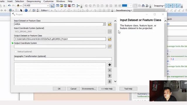Click the Input Coordinate System properties icon
Viewport: 187px width, 105px height.
(110, 32)
